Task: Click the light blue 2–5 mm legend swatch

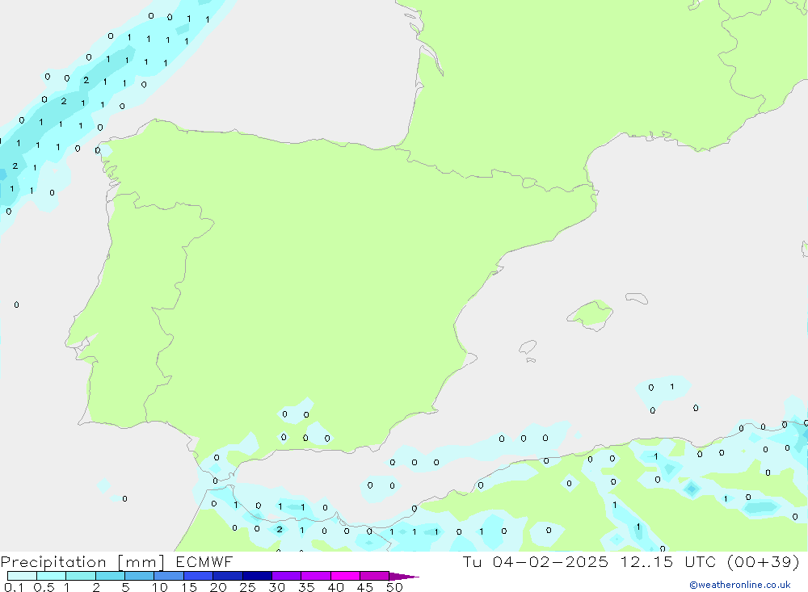Action: pos(110,576)
